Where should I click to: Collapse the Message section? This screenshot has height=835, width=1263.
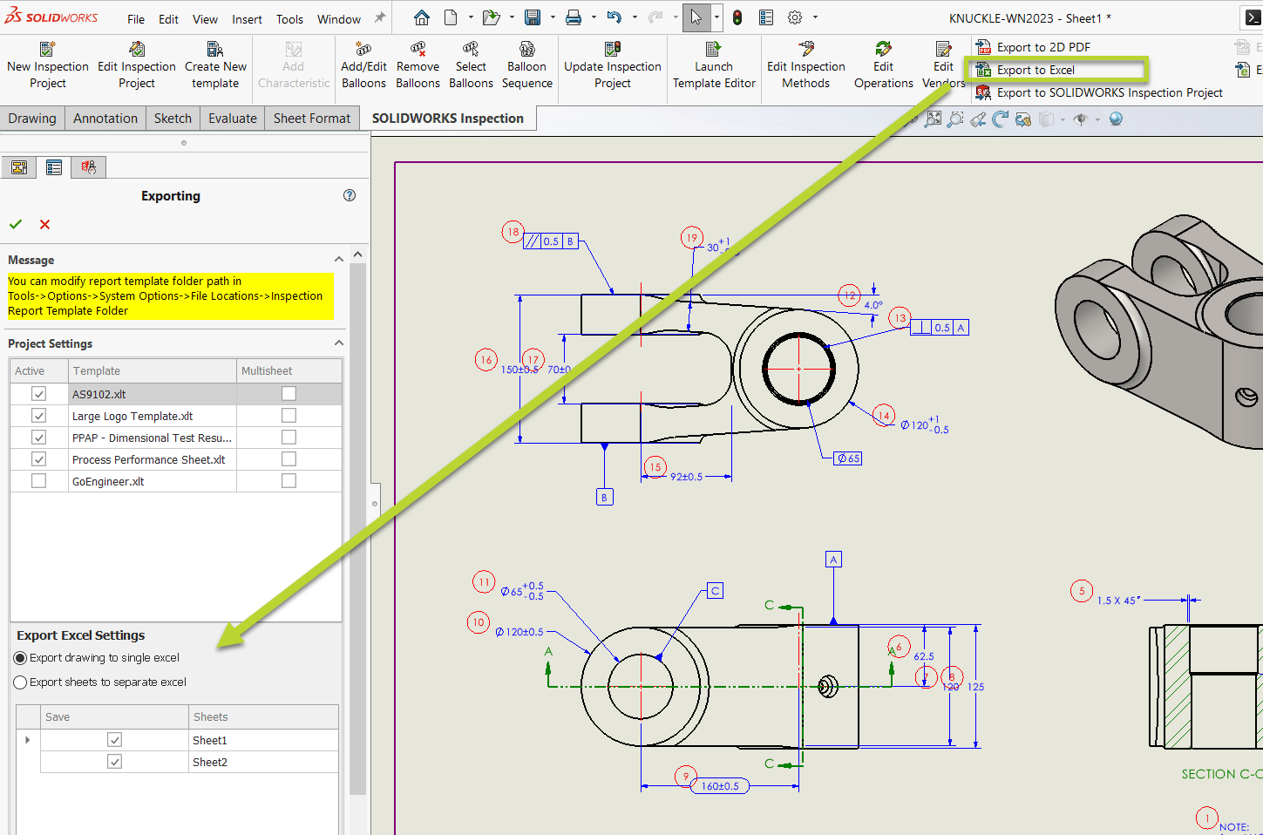tap(338, 258)
